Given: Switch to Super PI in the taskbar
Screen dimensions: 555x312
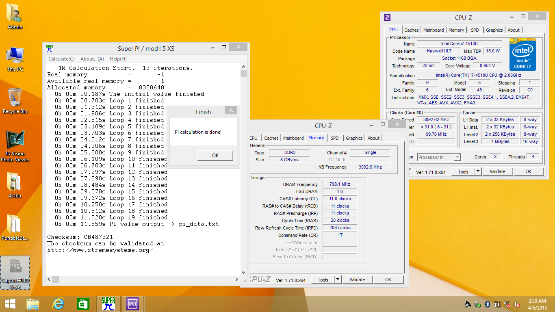Looking at the screenshot, I should pyautogui.click(x=108, y=304).
